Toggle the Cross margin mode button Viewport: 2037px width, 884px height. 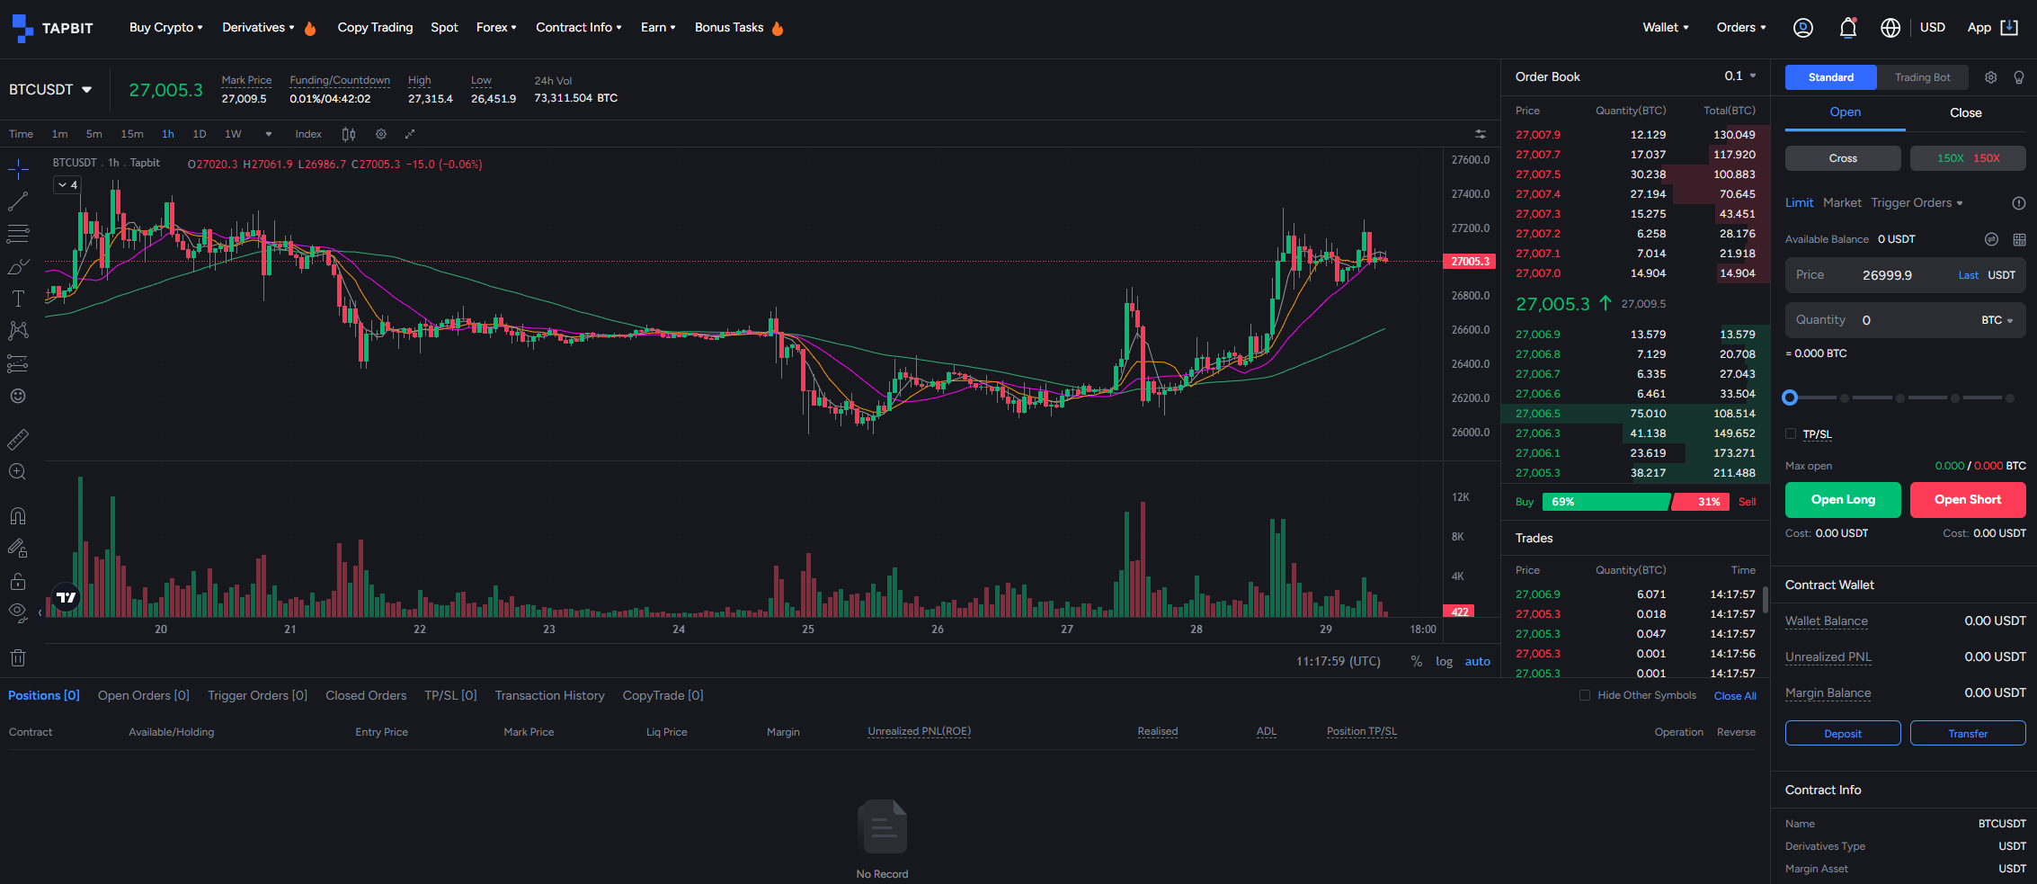tap(1843, 158)
